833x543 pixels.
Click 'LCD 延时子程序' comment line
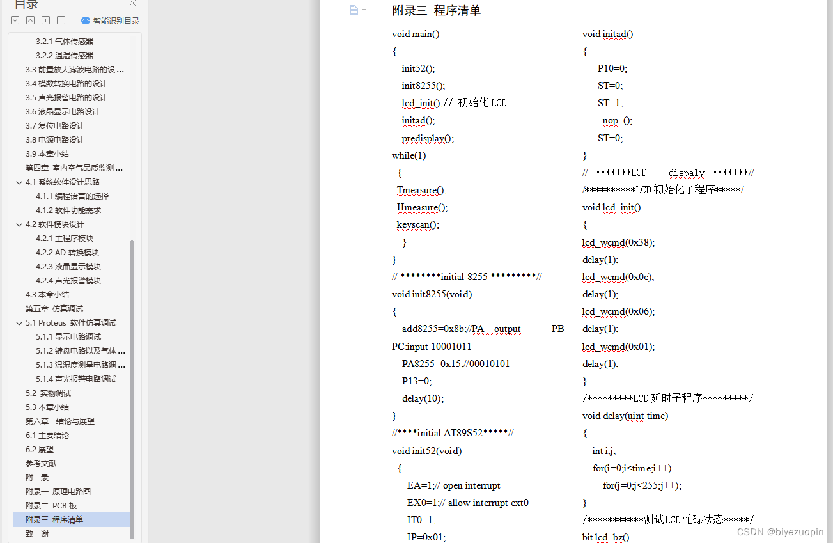click(x=667, y=398)
